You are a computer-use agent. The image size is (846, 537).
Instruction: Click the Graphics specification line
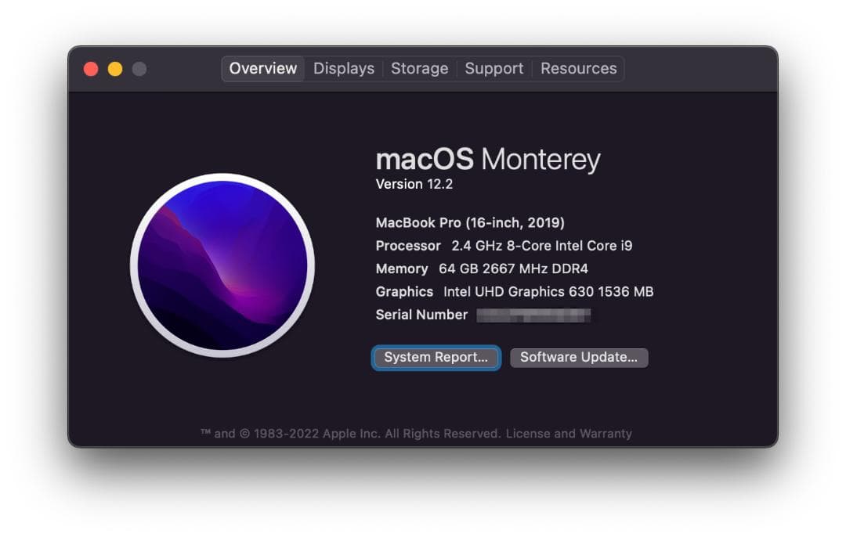[514, 291]
